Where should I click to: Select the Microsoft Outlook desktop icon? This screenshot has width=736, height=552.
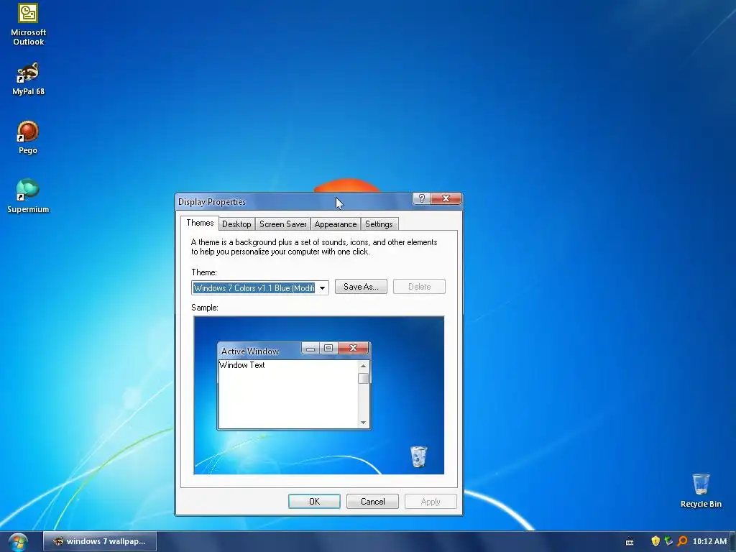[x=28, y=24]
